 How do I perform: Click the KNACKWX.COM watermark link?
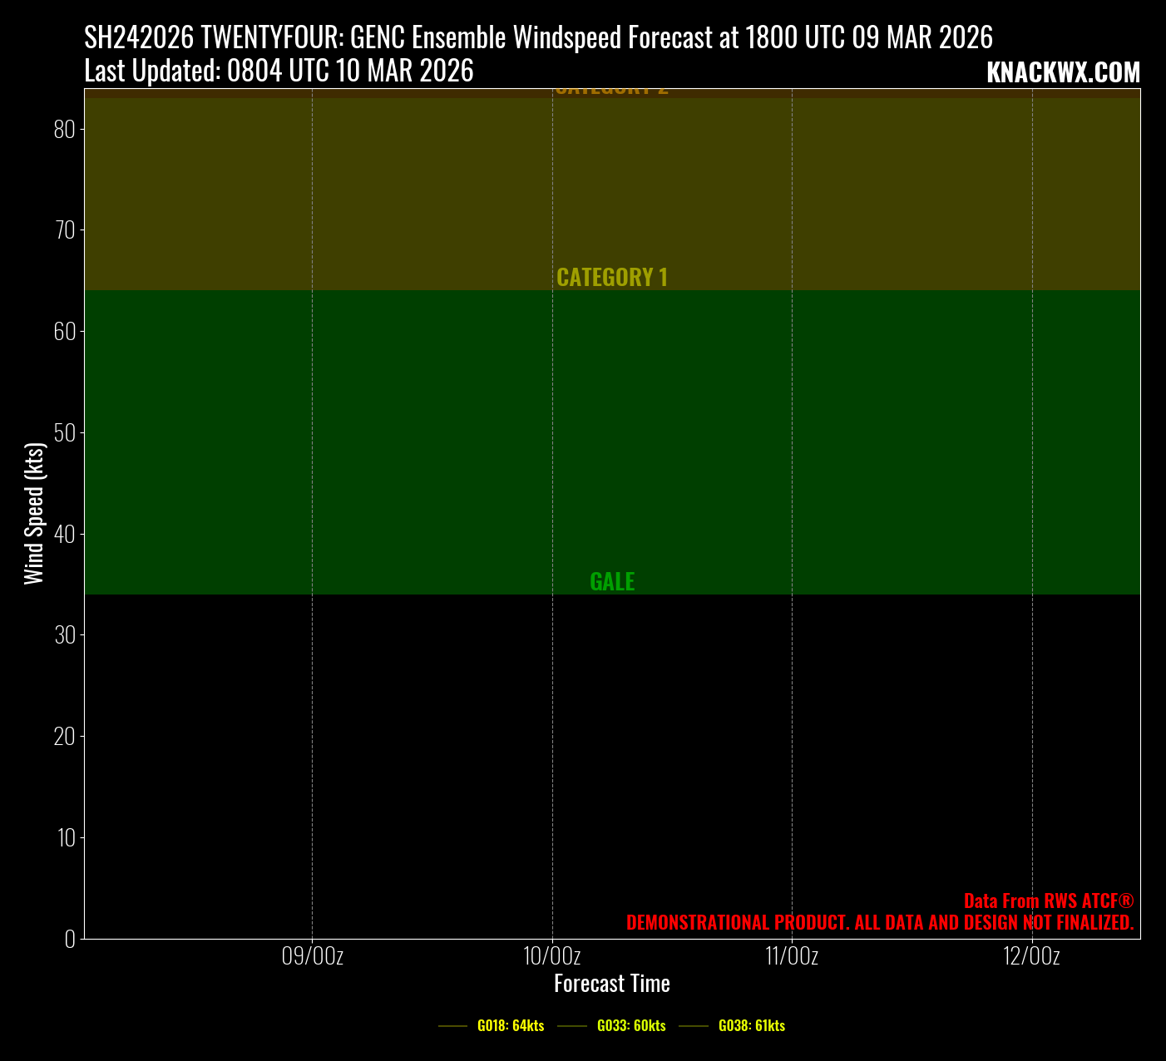tap(1063, 73)
